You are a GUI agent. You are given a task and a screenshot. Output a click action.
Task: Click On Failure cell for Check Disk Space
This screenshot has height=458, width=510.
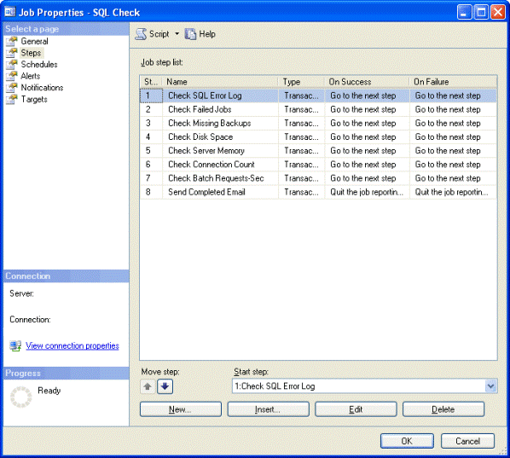453,137
